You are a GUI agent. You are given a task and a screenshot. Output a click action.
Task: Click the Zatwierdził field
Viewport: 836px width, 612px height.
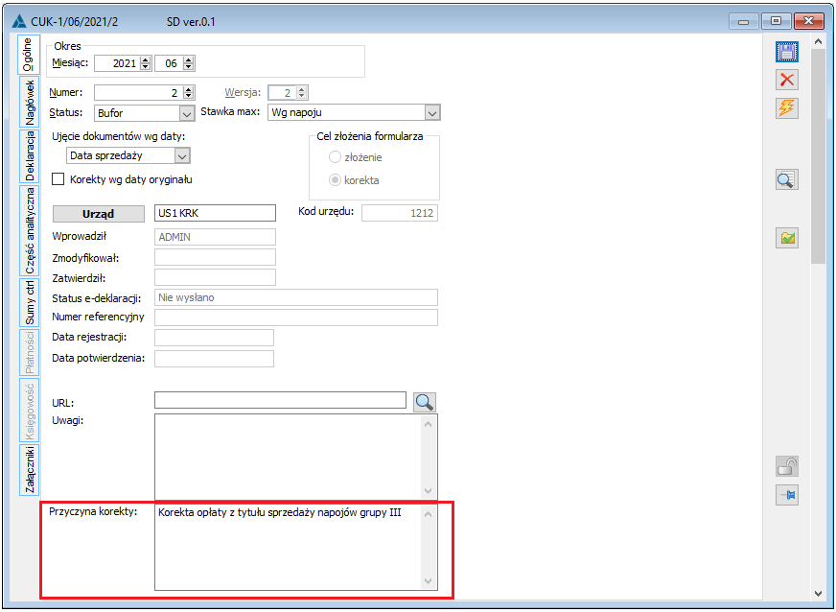[215, 277]
